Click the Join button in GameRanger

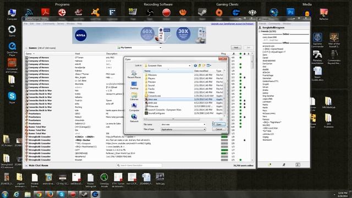(x=248, y=48)
